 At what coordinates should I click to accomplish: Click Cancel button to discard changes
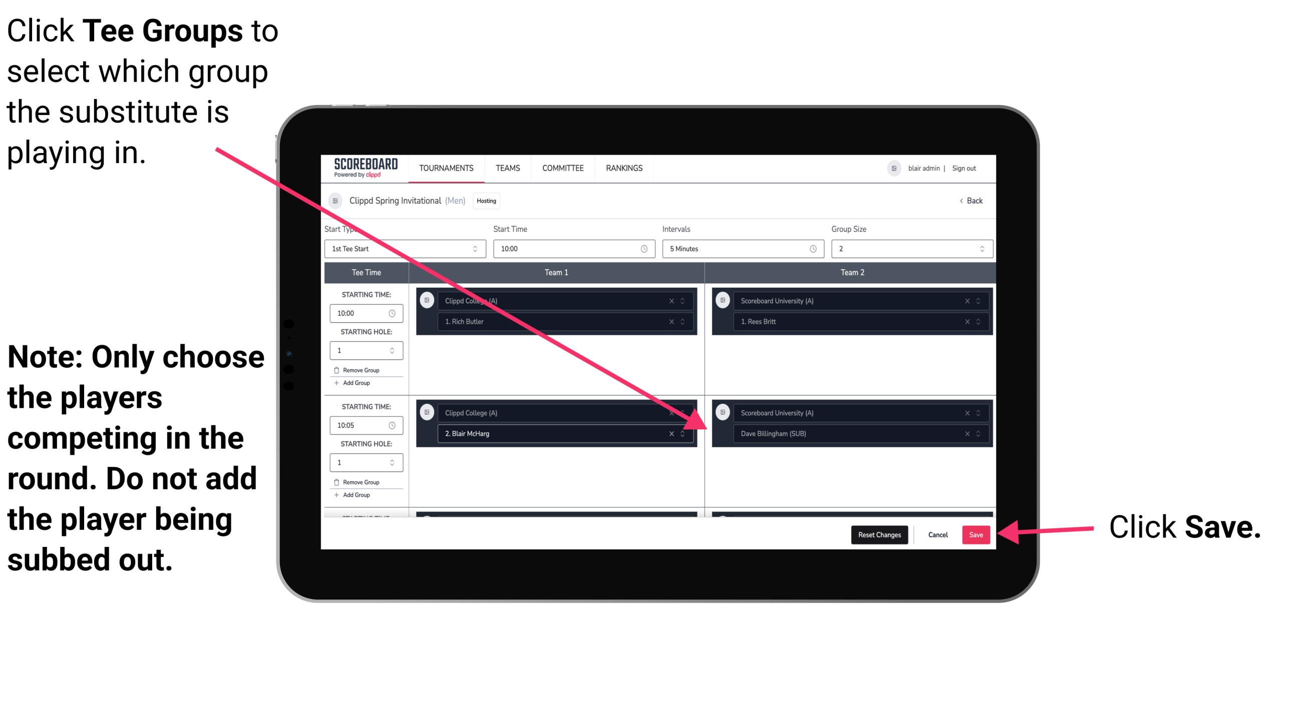click(937, 533)
